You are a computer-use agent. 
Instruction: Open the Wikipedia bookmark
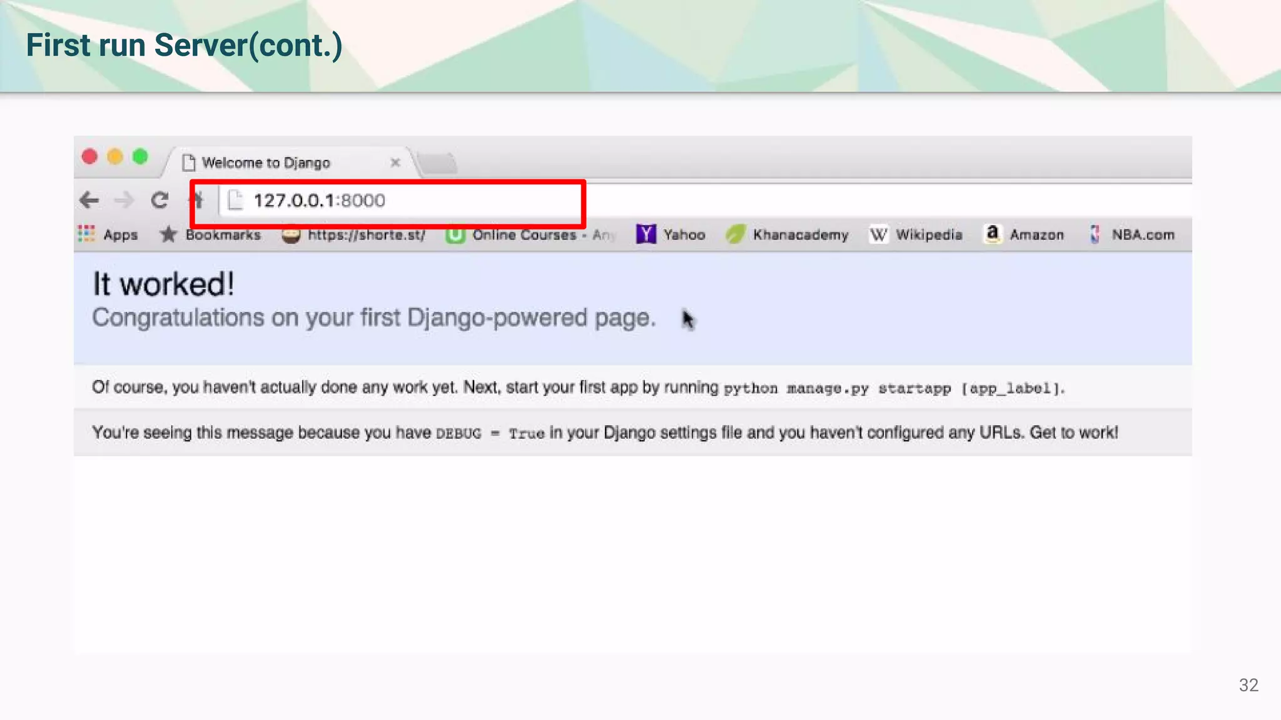pos(929,235)
